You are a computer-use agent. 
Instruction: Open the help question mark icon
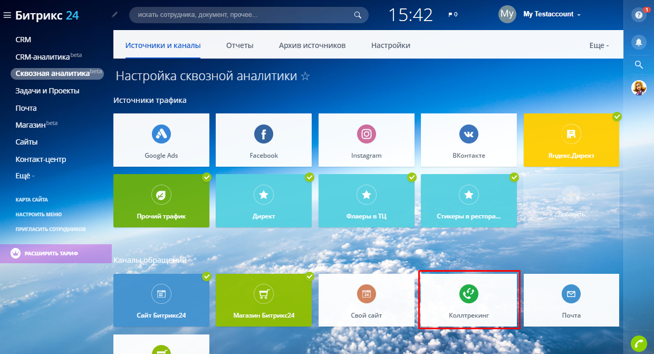tap(639, 15)
